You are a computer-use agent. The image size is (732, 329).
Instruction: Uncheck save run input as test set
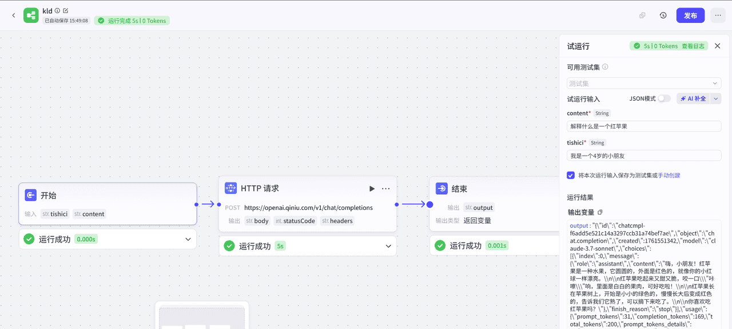point(571,176)
